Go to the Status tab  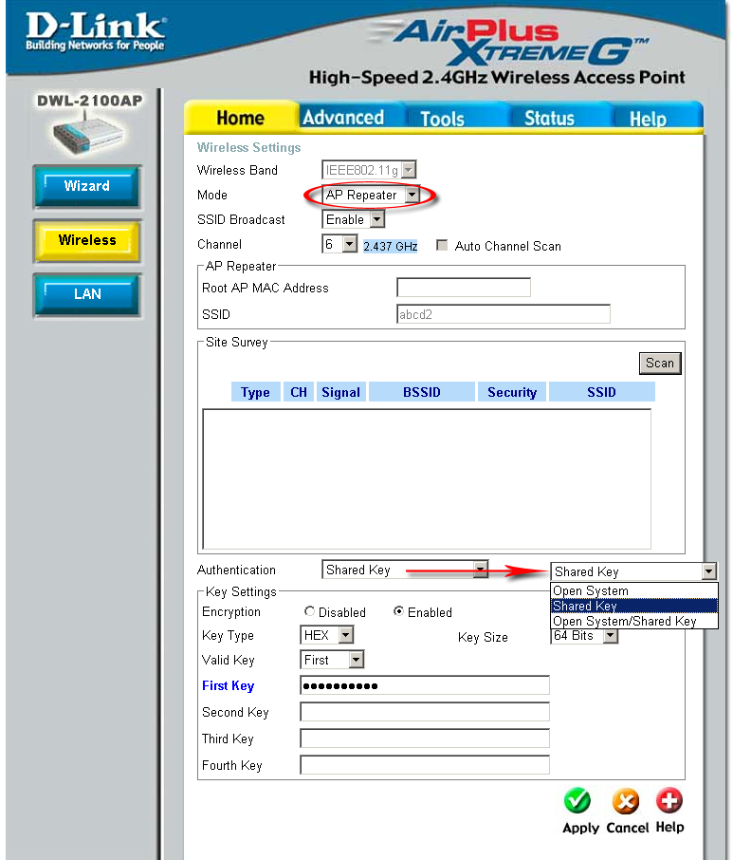click(x=549, y=118)
